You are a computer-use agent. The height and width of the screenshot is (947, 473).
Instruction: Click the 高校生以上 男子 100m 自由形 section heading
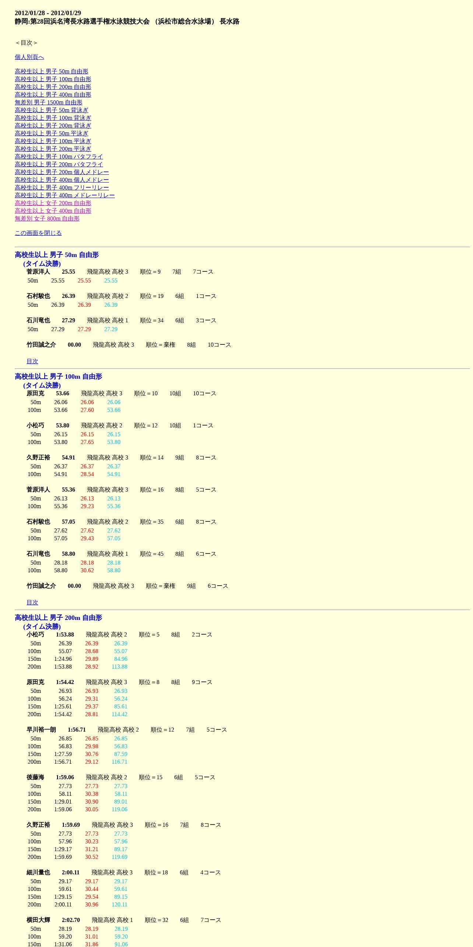(58, 377)
